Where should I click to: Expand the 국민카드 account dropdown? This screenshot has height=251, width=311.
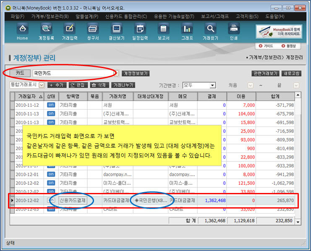coord(117,73)
